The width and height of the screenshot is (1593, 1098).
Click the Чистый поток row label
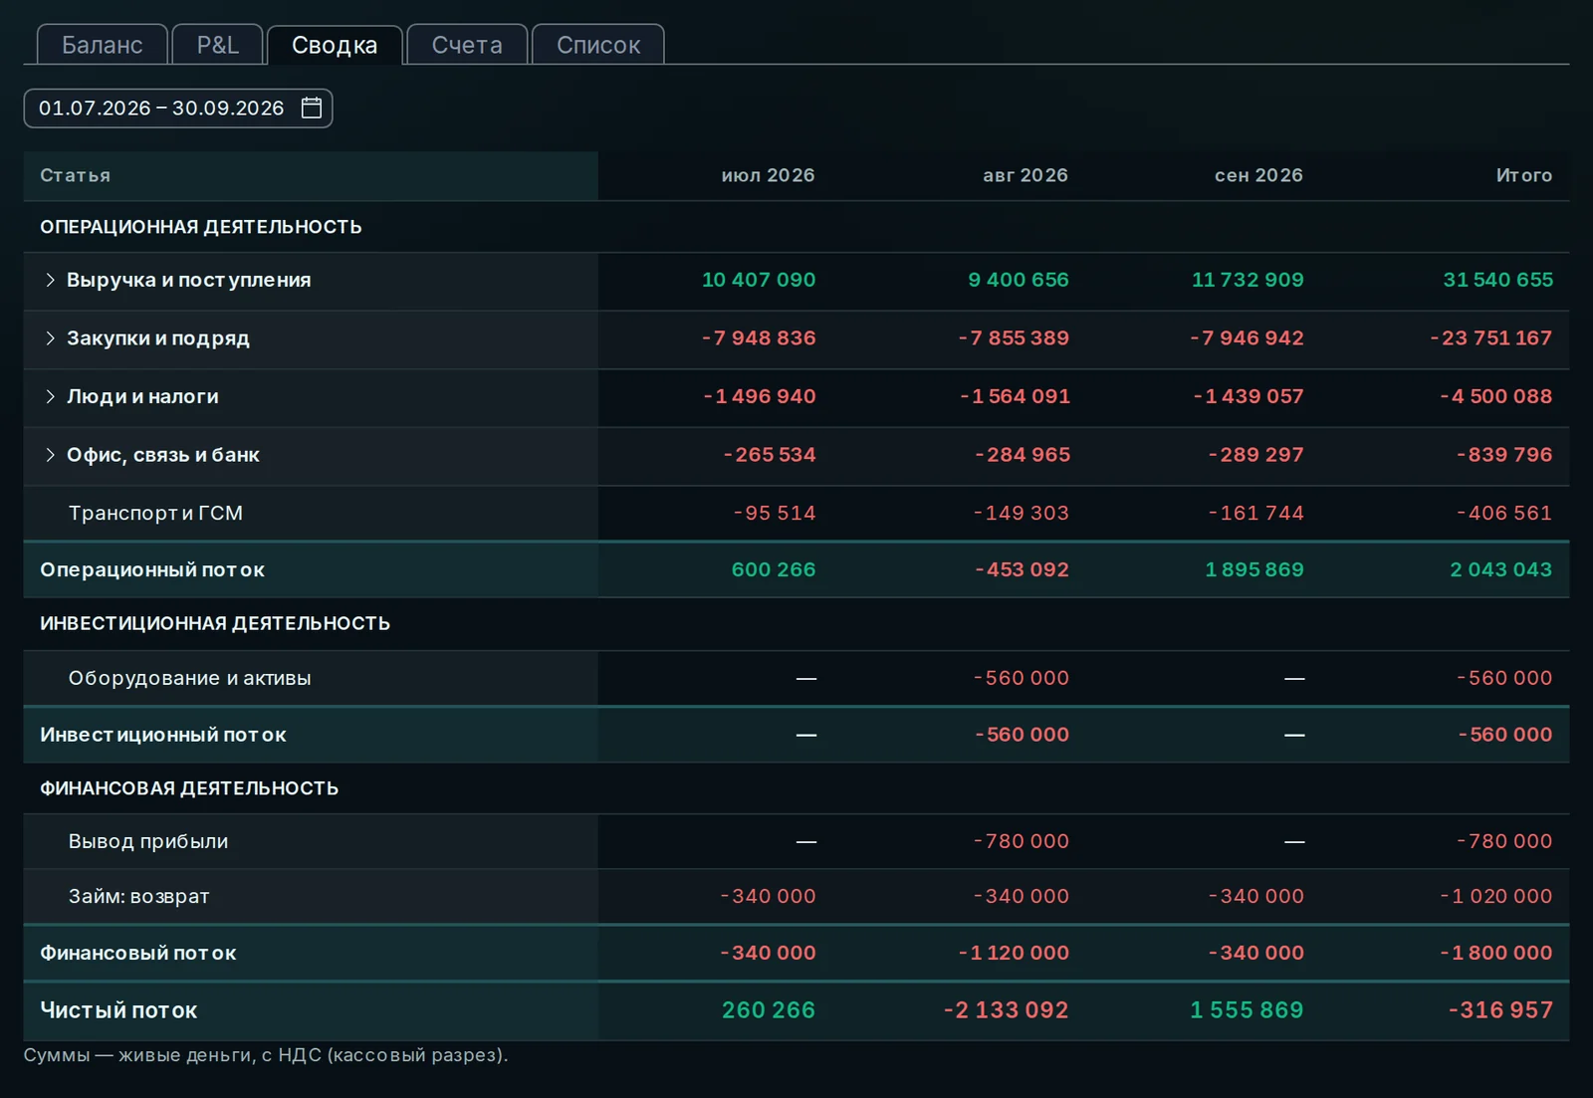118,1010
